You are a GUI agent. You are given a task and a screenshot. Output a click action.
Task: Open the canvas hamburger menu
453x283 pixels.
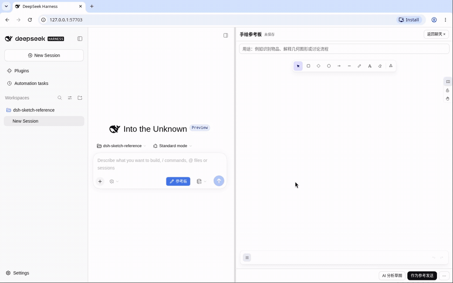click(x=247, y=258)
